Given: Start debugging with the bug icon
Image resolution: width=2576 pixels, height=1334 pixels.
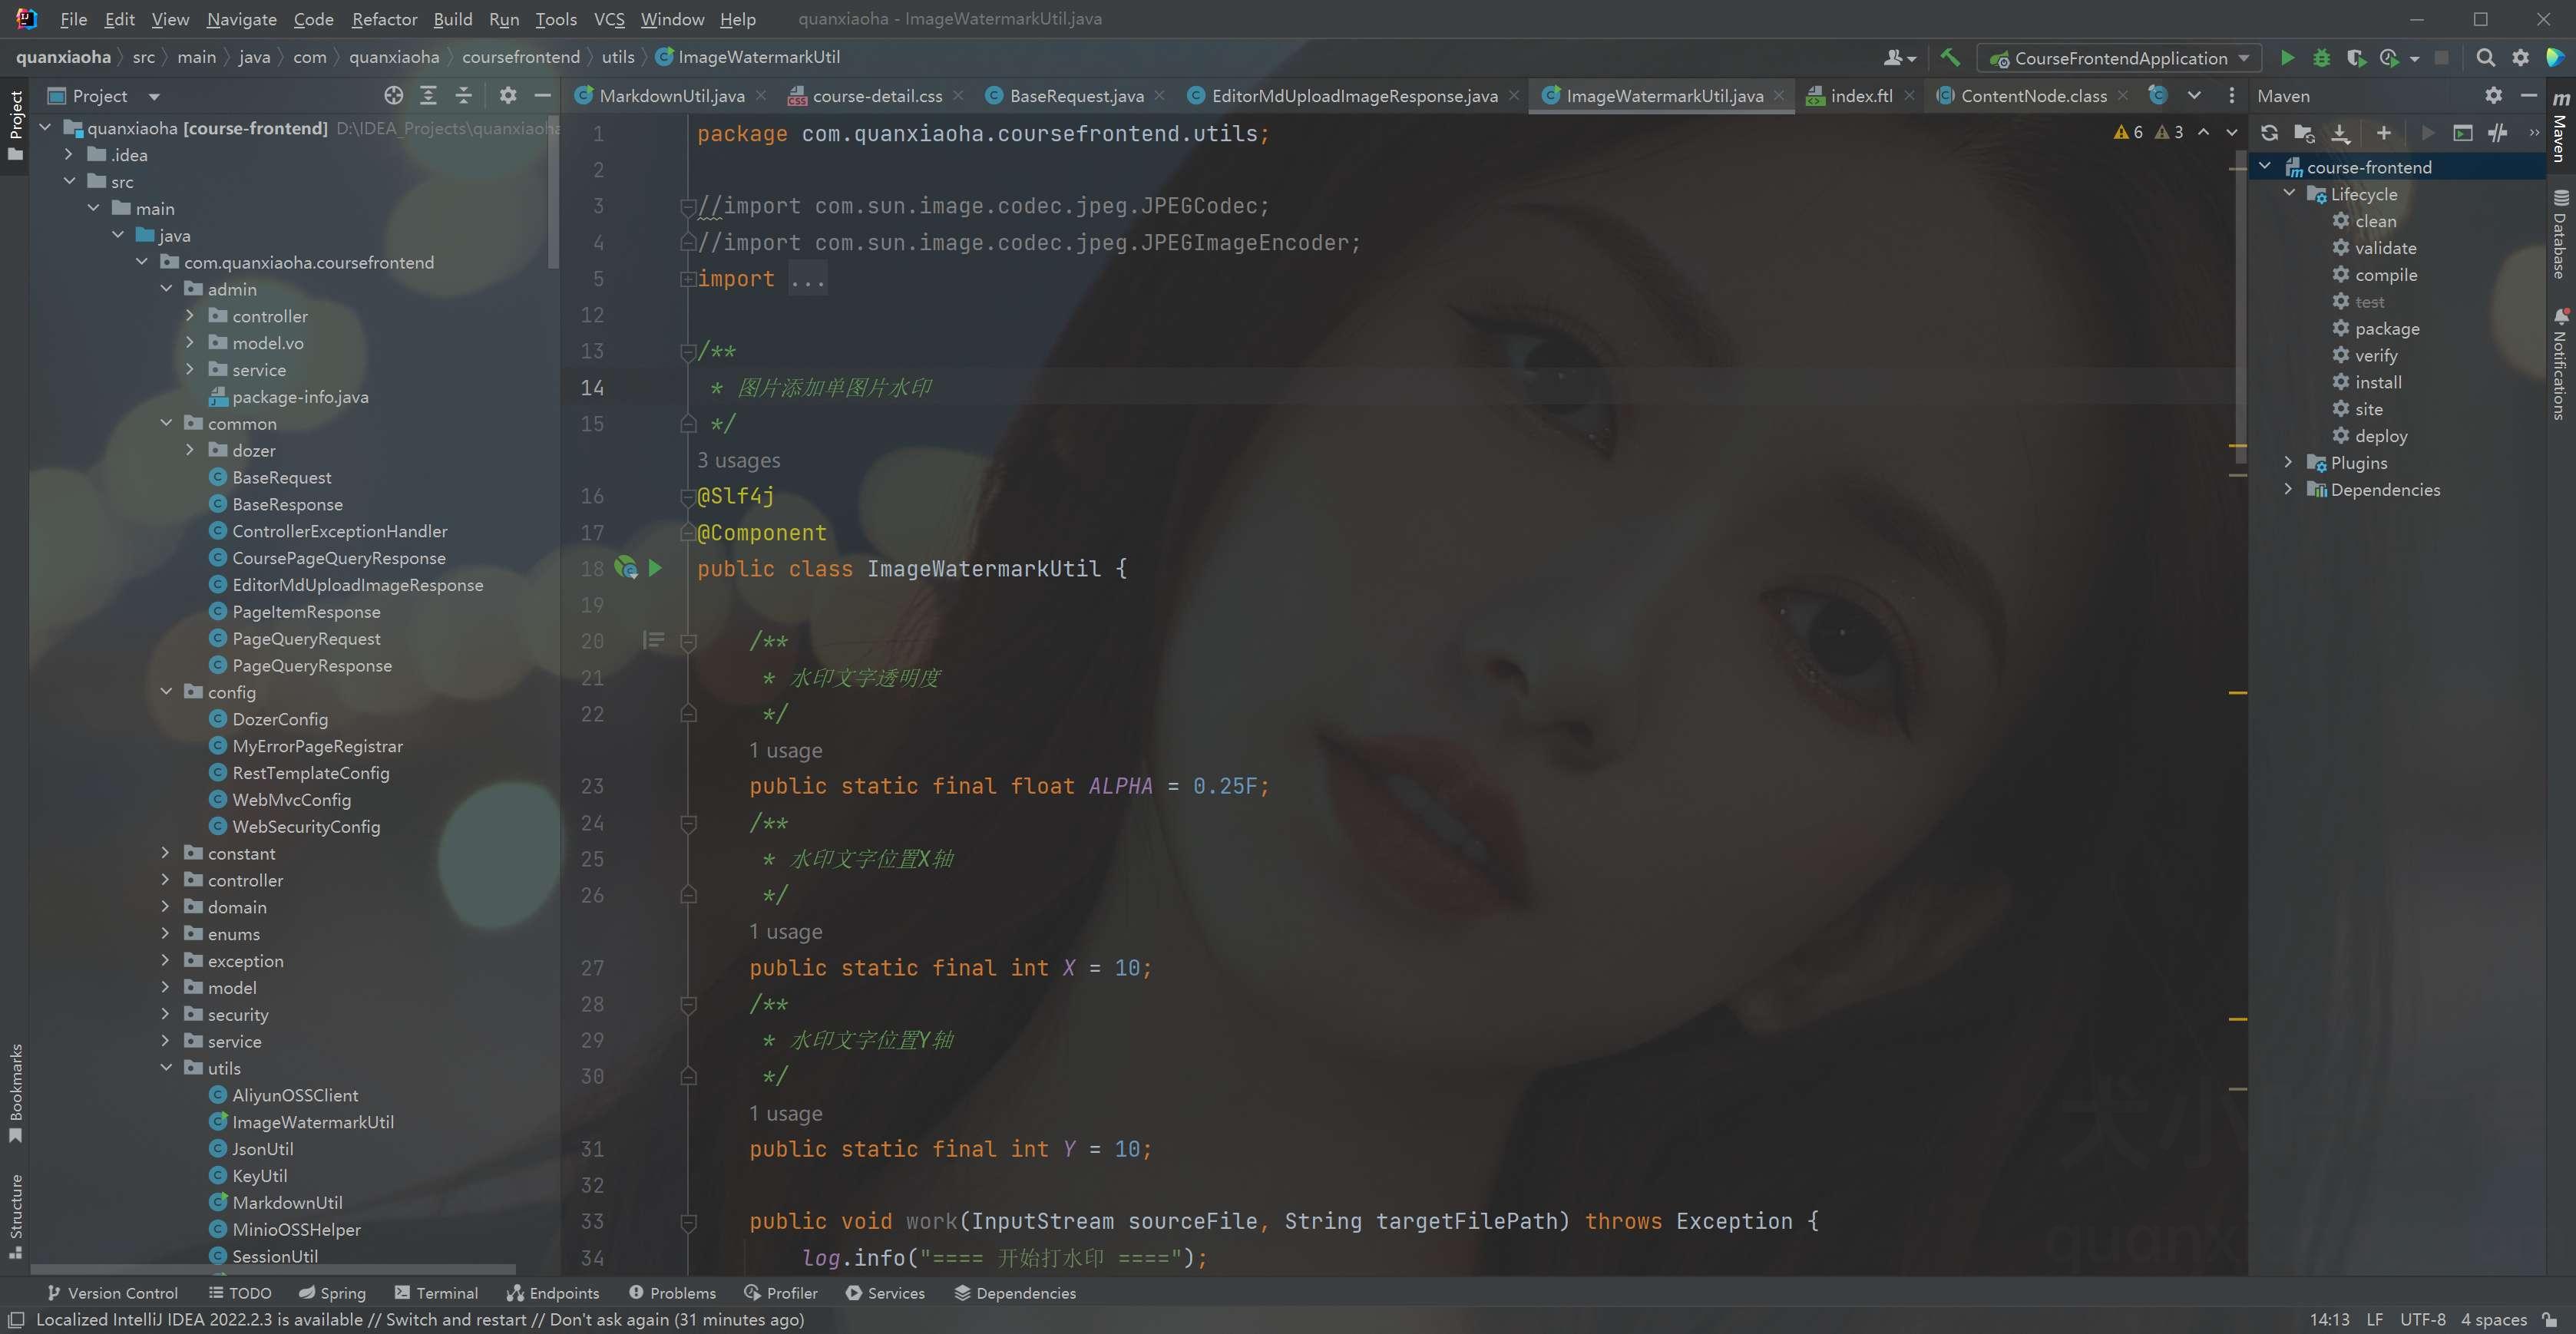Looking at the screenshot, I should [x=2322, y=58].
